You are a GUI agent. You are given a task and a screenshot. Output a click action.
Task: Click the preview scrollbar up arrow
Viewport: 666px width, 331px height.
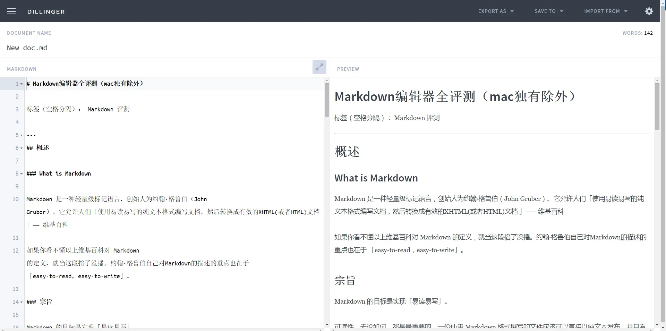click(x=657, y=80)
